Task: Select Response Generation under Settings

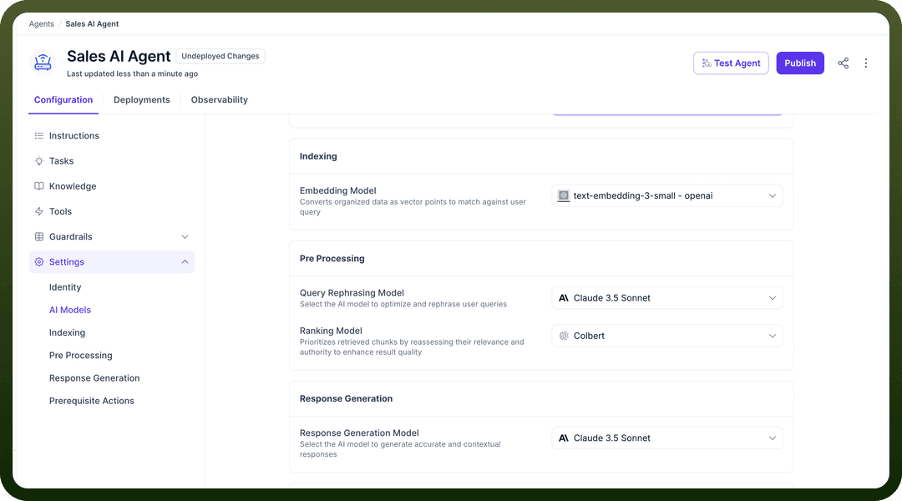Action: 94,378
